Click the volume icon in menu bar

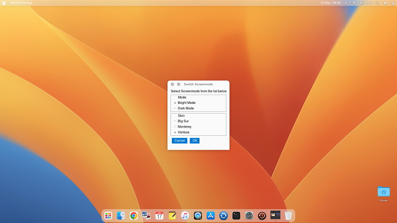tap(361, 3)
